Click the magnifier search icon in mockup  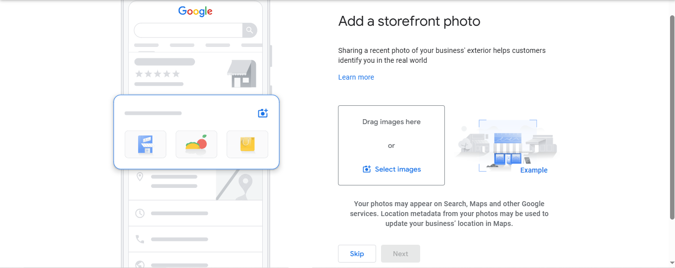249,30
